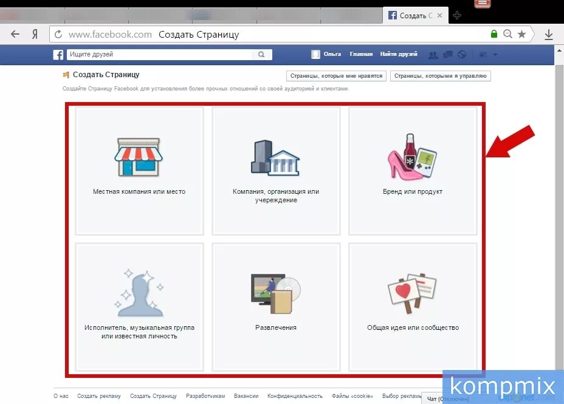Bookmark page with the star icon
The width and height of the screenshot is (564, 404).
pos(521,34)
